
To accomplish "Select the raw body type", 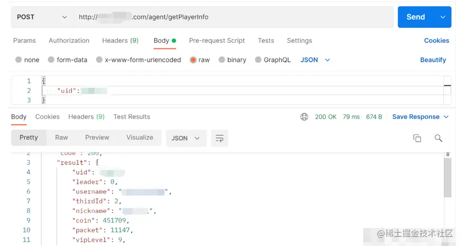I will click(x=200, y=60).
